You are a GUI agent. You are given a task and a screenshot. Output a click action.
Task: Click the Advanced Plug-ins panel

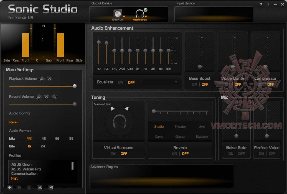click(162, 176)
